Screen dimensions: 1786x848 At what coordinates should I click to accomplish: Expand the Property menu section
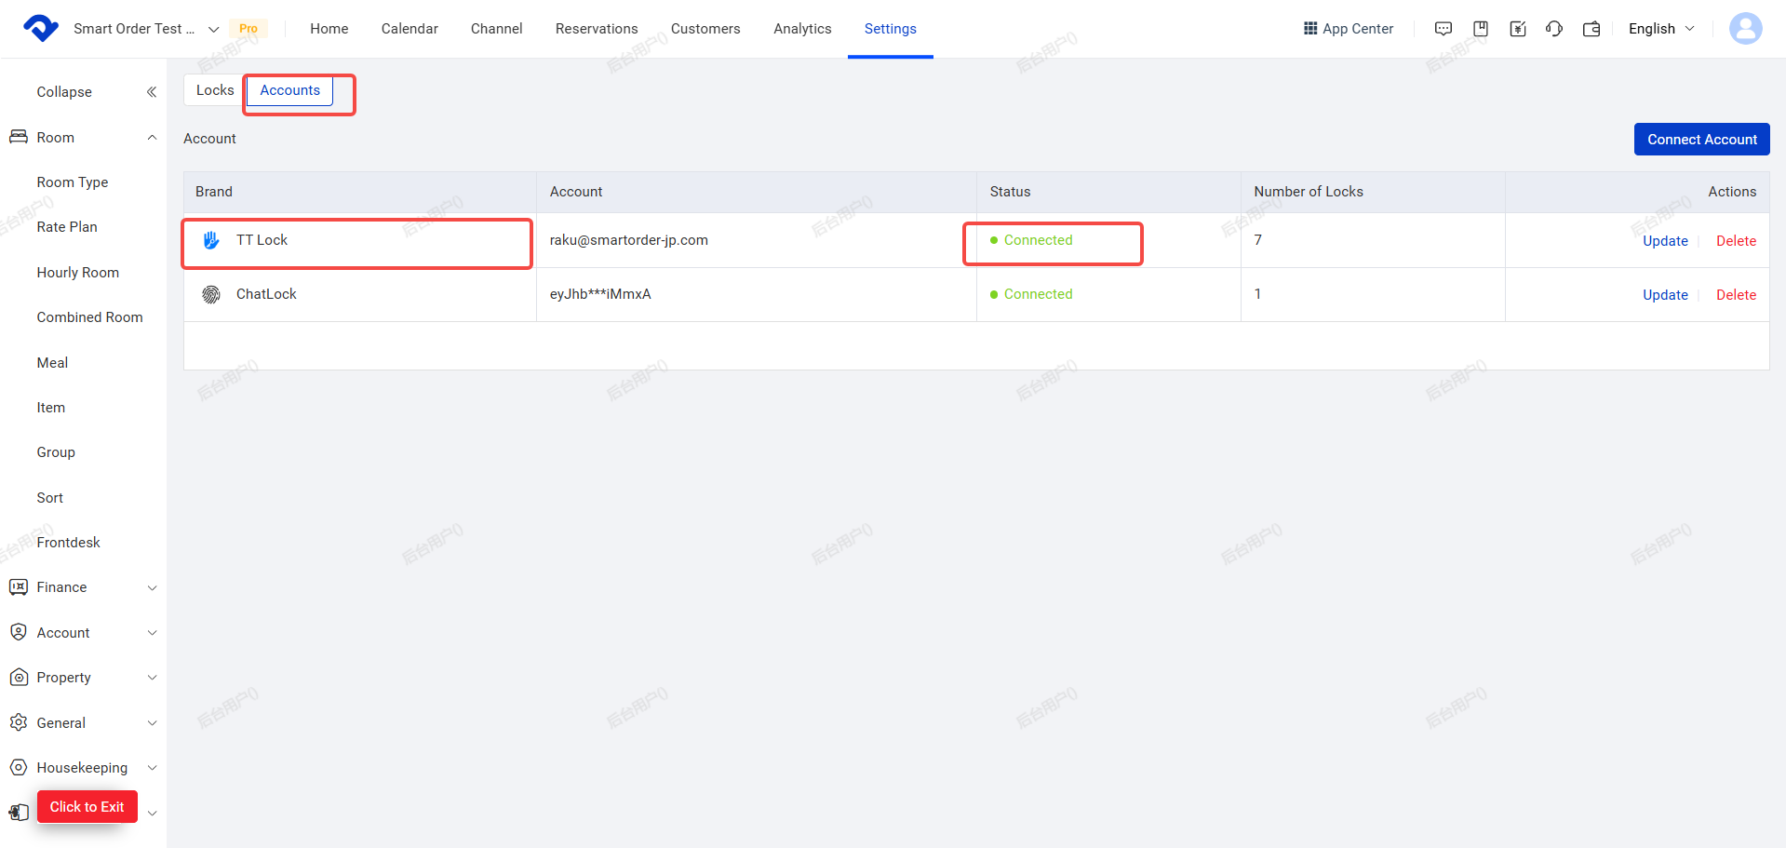pos(152,678)
